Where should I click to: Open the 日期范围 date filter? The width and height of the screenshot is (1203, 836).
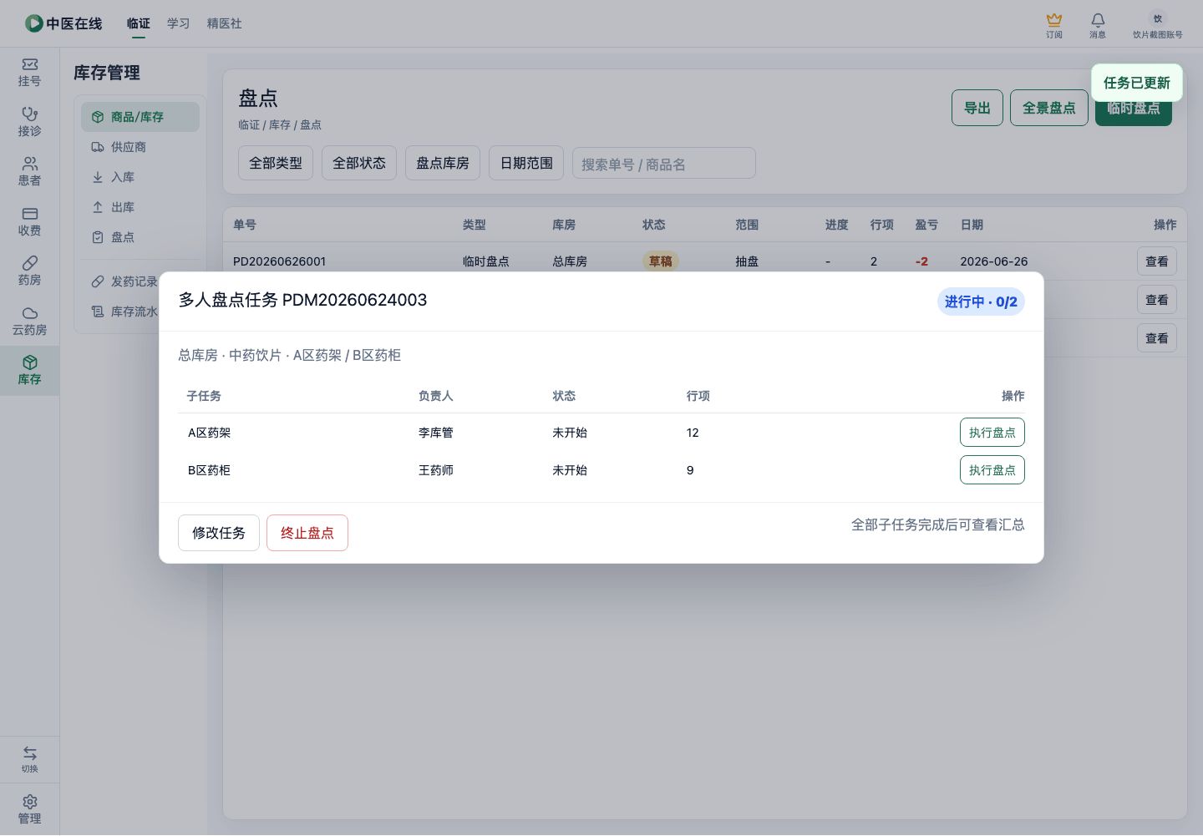(526, 163)
